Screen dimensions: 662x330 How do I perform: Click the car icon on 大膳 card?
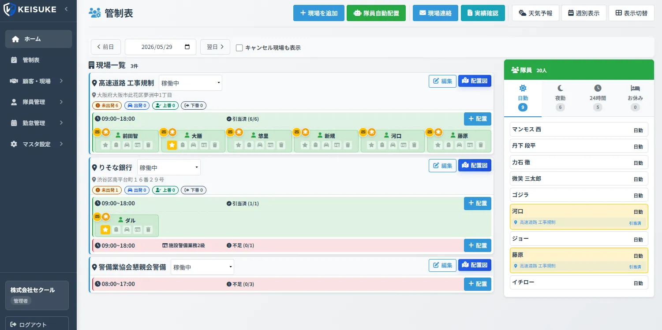(x=193, y=145)
